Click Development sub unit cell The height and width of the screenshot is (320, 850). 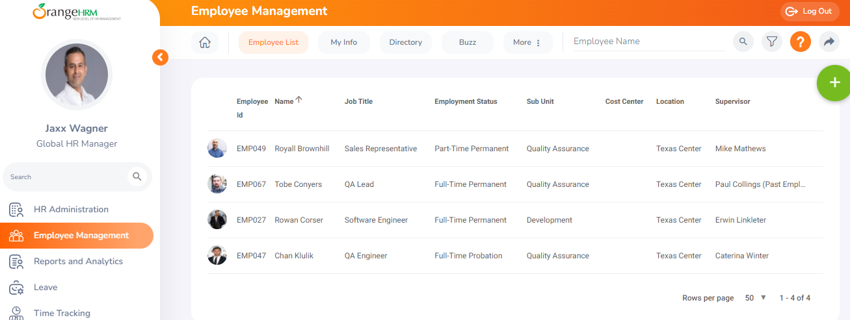click(x=550, y=220)
